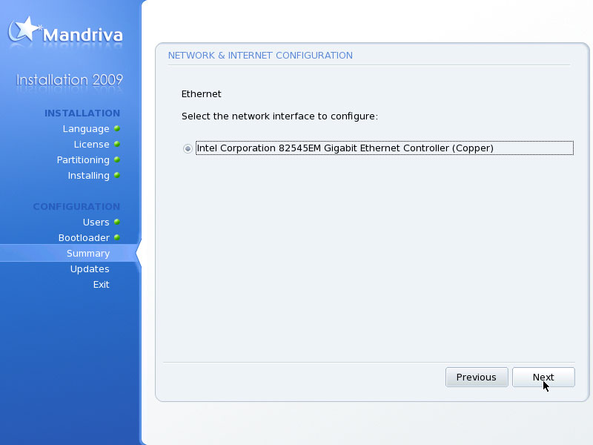Click the Partitioning step in sidebar
593x445 pixels.
pos(83,160)
